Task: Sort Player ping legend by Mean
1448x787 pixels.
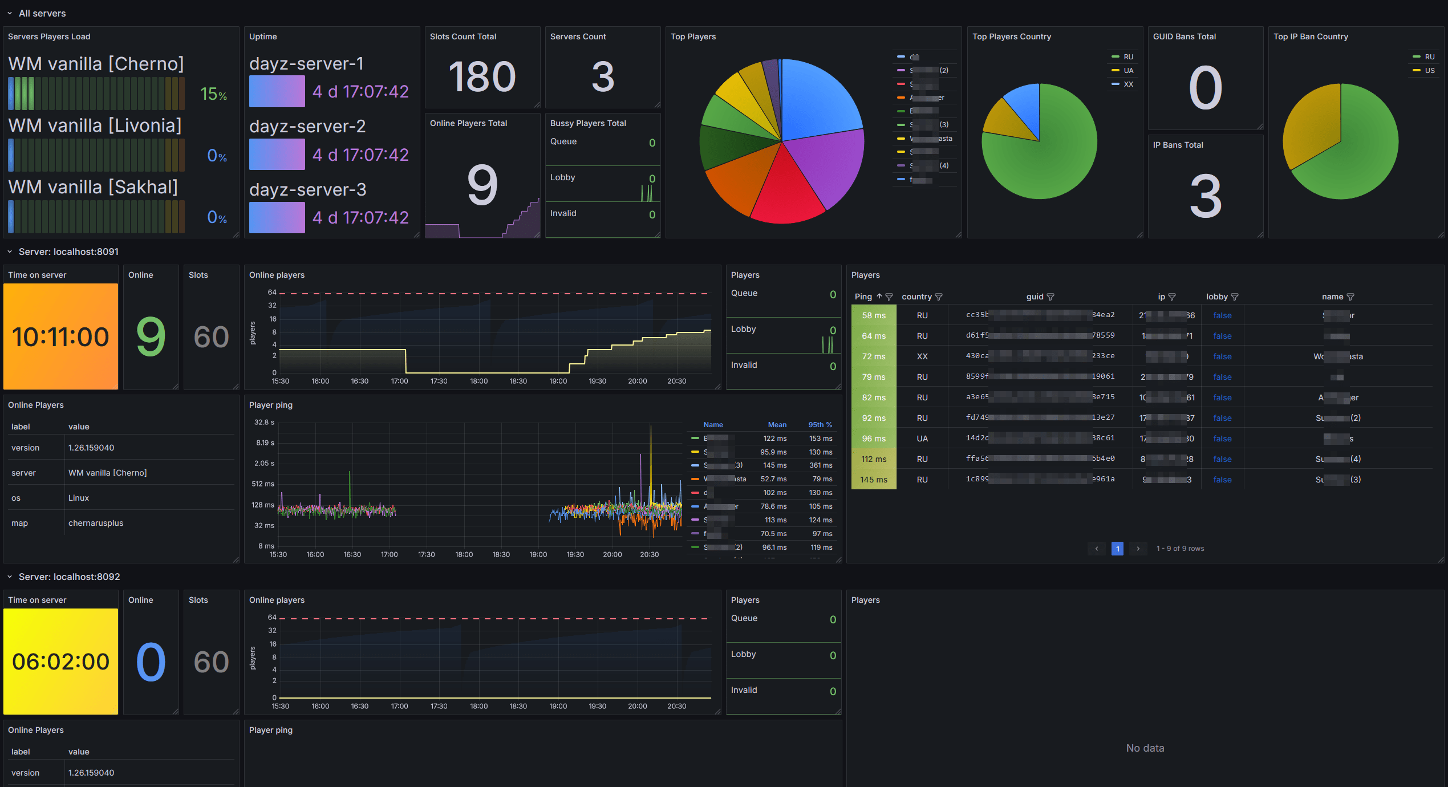Action: [x=777, y=425]
